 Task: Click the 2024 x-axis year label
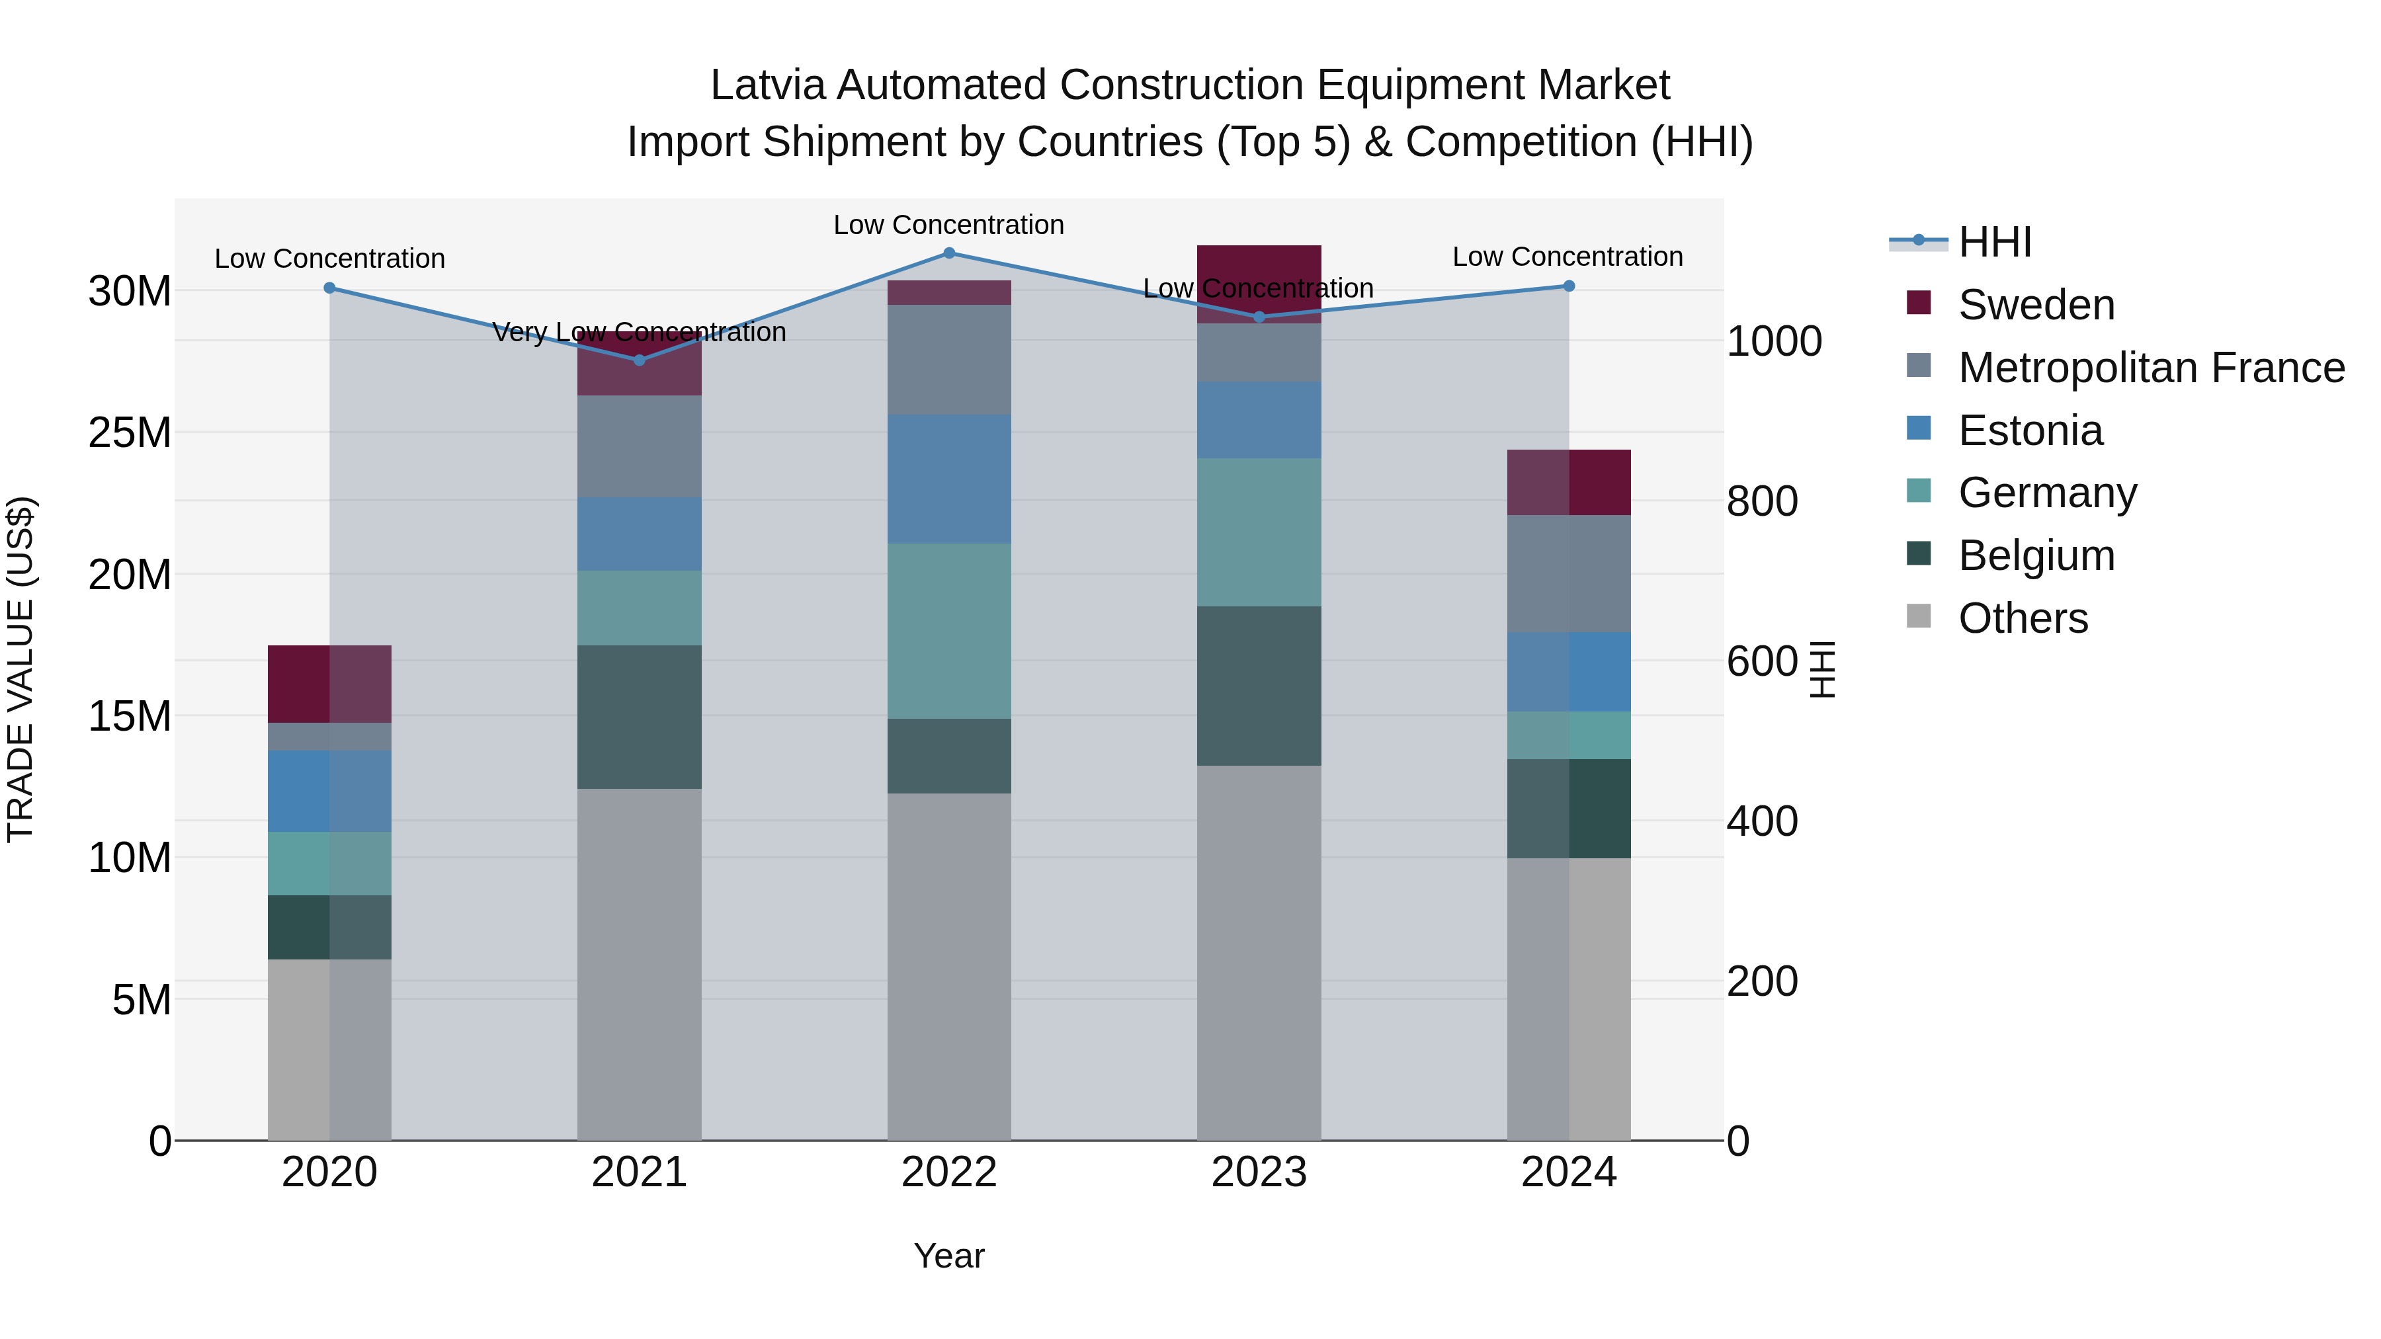[x=1569, y=1172]
